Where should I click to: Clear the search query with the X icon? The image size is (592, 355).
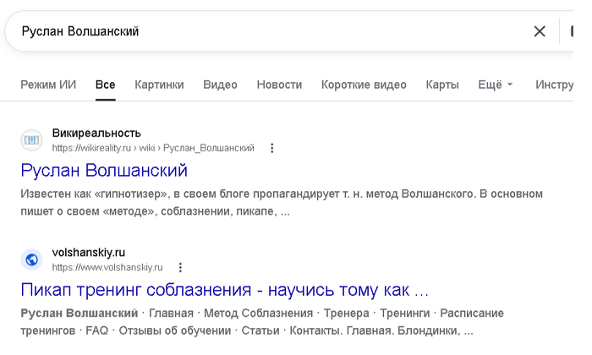click(x=540, y=31)
